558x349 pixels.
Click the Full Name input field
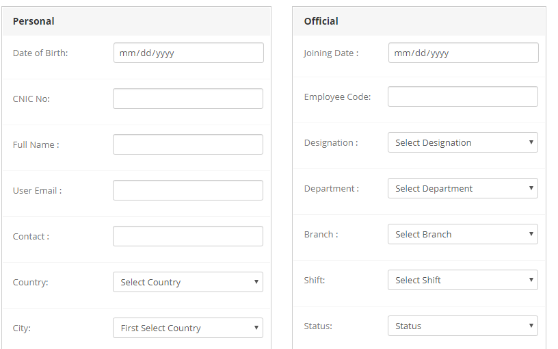[188, 144]
